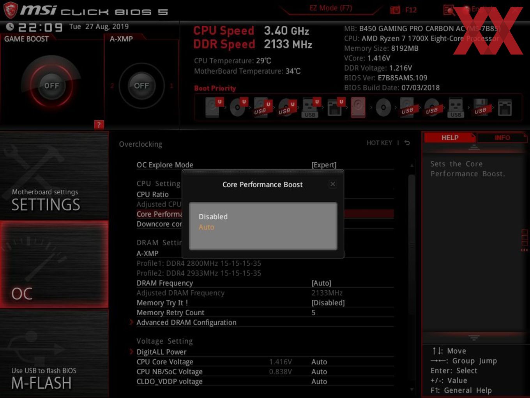This screenshot has width=530, height=398.
Task: Select the legacy USB key boot icon
Action: point(456,107)
